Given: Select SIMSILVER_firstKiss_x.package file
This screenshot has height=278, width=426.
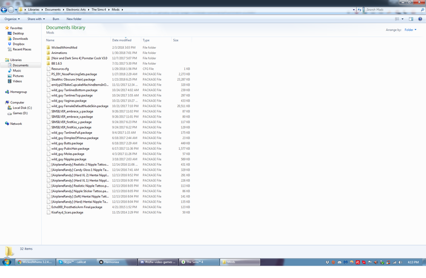Looking at the screenshot, I should 71,127.
